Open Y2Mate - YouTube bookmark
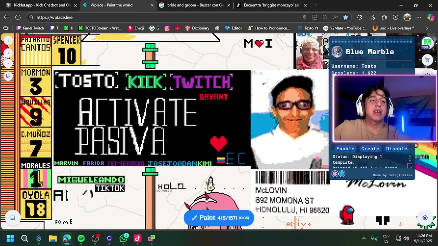The image size is (438, 246). pyautogui.click(x=345, y=28)
